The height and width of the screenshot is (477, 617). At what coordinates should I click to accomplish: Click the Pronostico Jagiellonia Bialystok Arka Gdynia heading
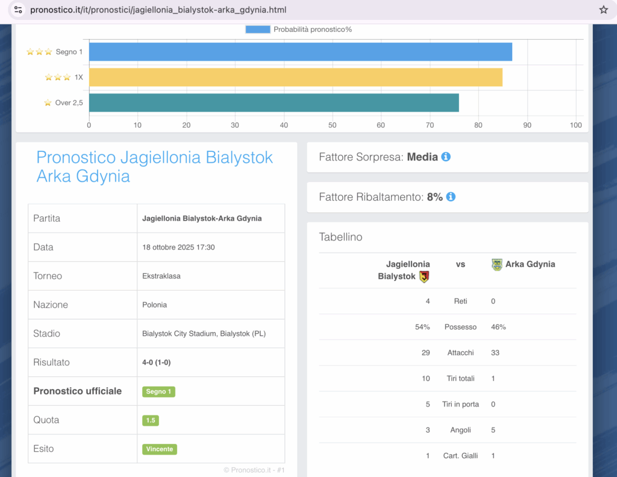pyautogui.click(x=154, y=166)
